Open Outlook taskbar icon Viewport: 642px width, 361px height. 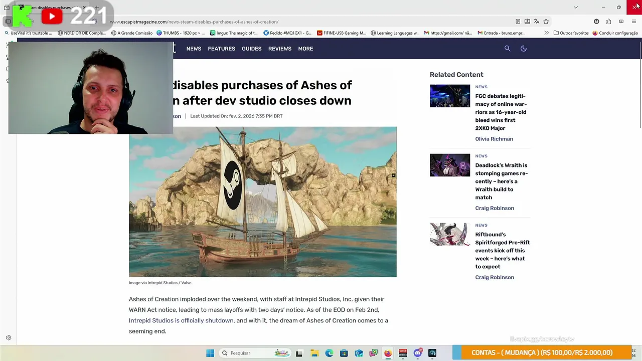click(359, 353)
